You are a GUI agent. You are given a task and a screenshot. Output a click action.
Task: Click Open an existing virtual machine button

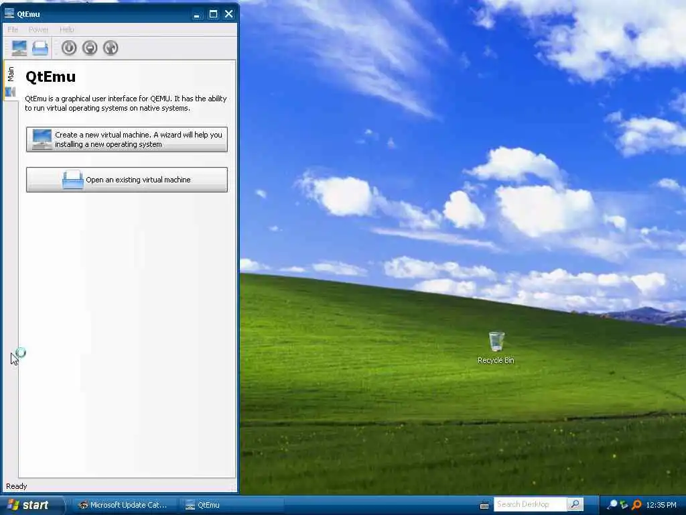[127, 180]
